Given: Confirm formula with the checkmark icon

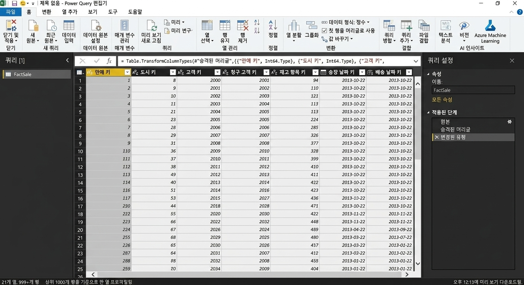Looking at the screenshot, I should coord(97,61).
